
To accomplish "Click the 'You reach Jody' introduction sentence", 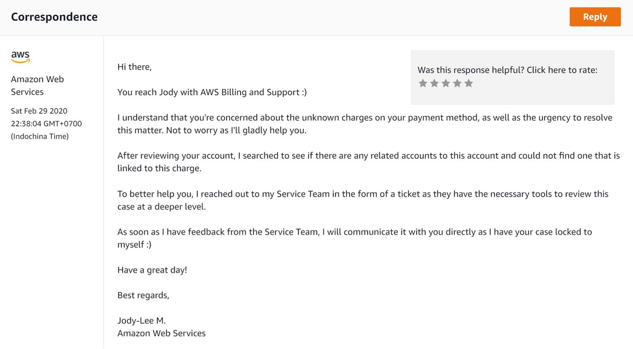I will (x=212, y=92).
